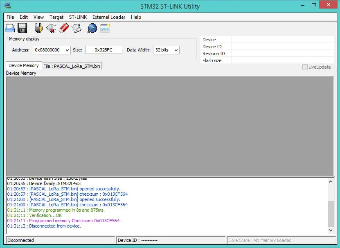This screenshot has height=248, width=340.
Task: Click the Disconnected status bar text
Action: coord(20,240)
